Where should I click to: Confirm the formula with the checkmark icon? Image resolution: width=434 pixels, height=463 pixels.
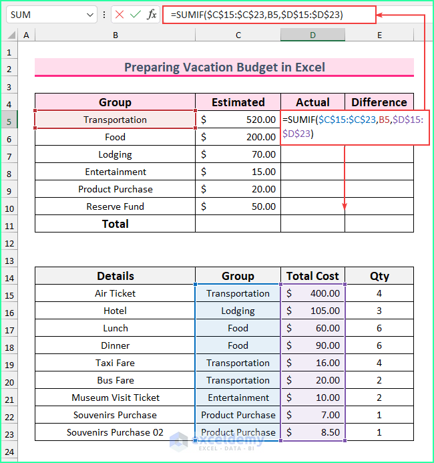[x=136, y=15]
